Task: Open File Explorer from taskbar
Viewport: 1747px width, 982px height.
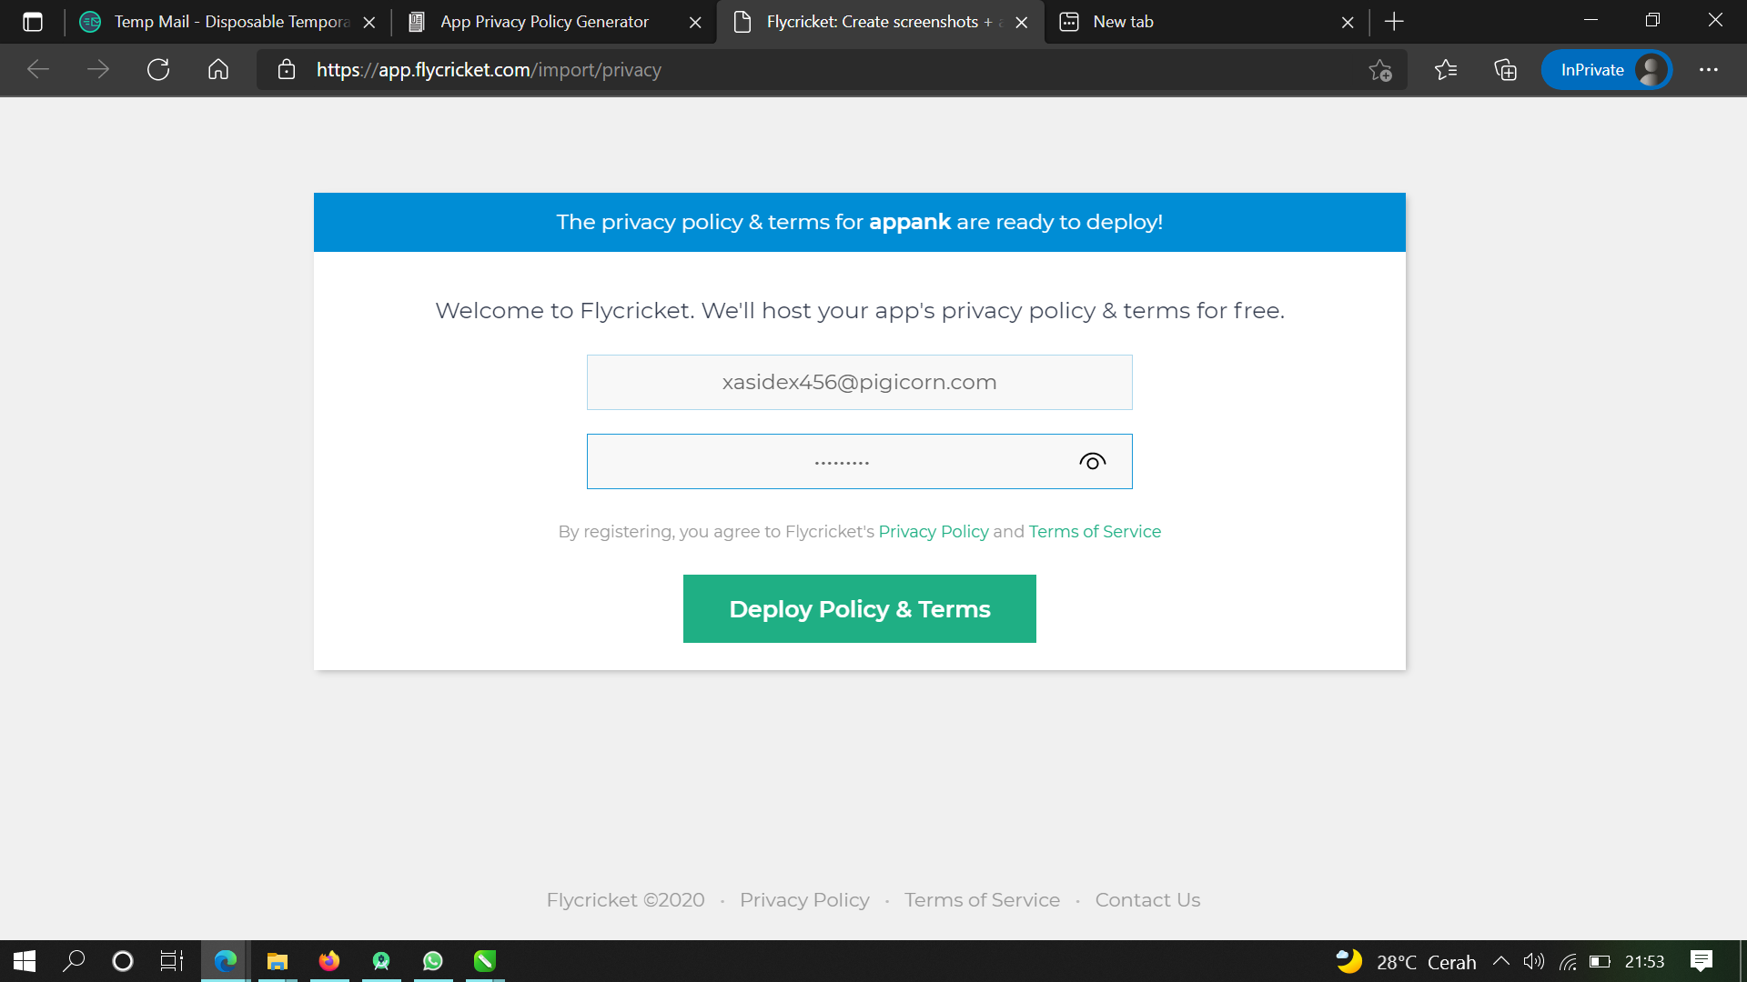Action: 277,961
